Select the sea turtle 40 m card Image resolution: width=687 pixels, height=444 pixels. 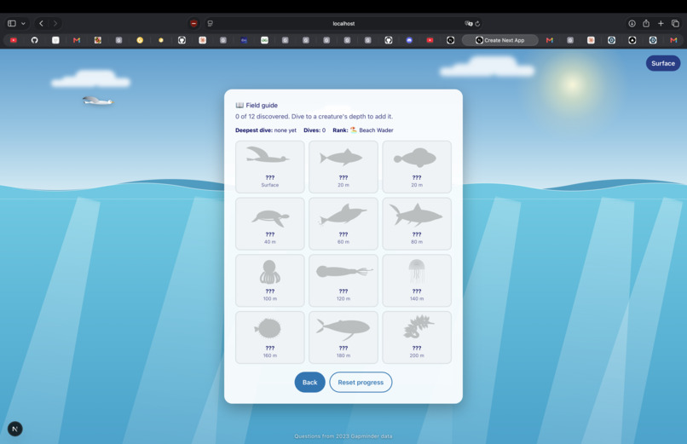pyautogui.click(x=270, y=224)
